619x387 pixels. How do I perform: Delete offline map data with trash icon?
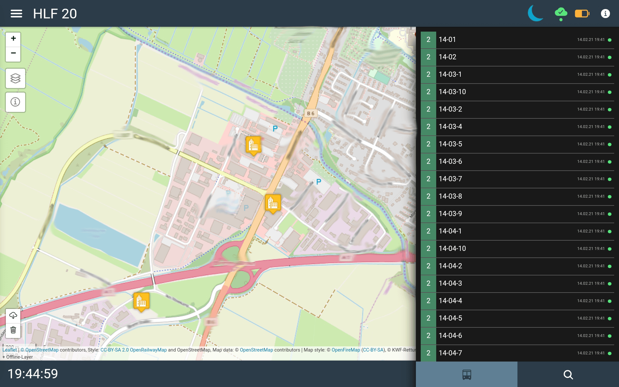coord(13,330)
